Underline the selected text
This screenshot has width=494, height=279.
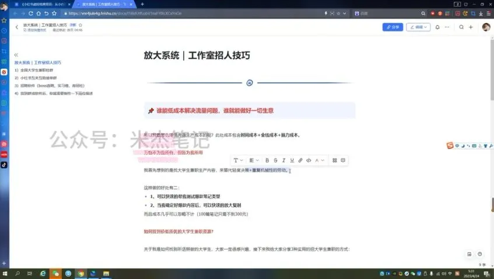pyautogui.click(x=292, y=160)
